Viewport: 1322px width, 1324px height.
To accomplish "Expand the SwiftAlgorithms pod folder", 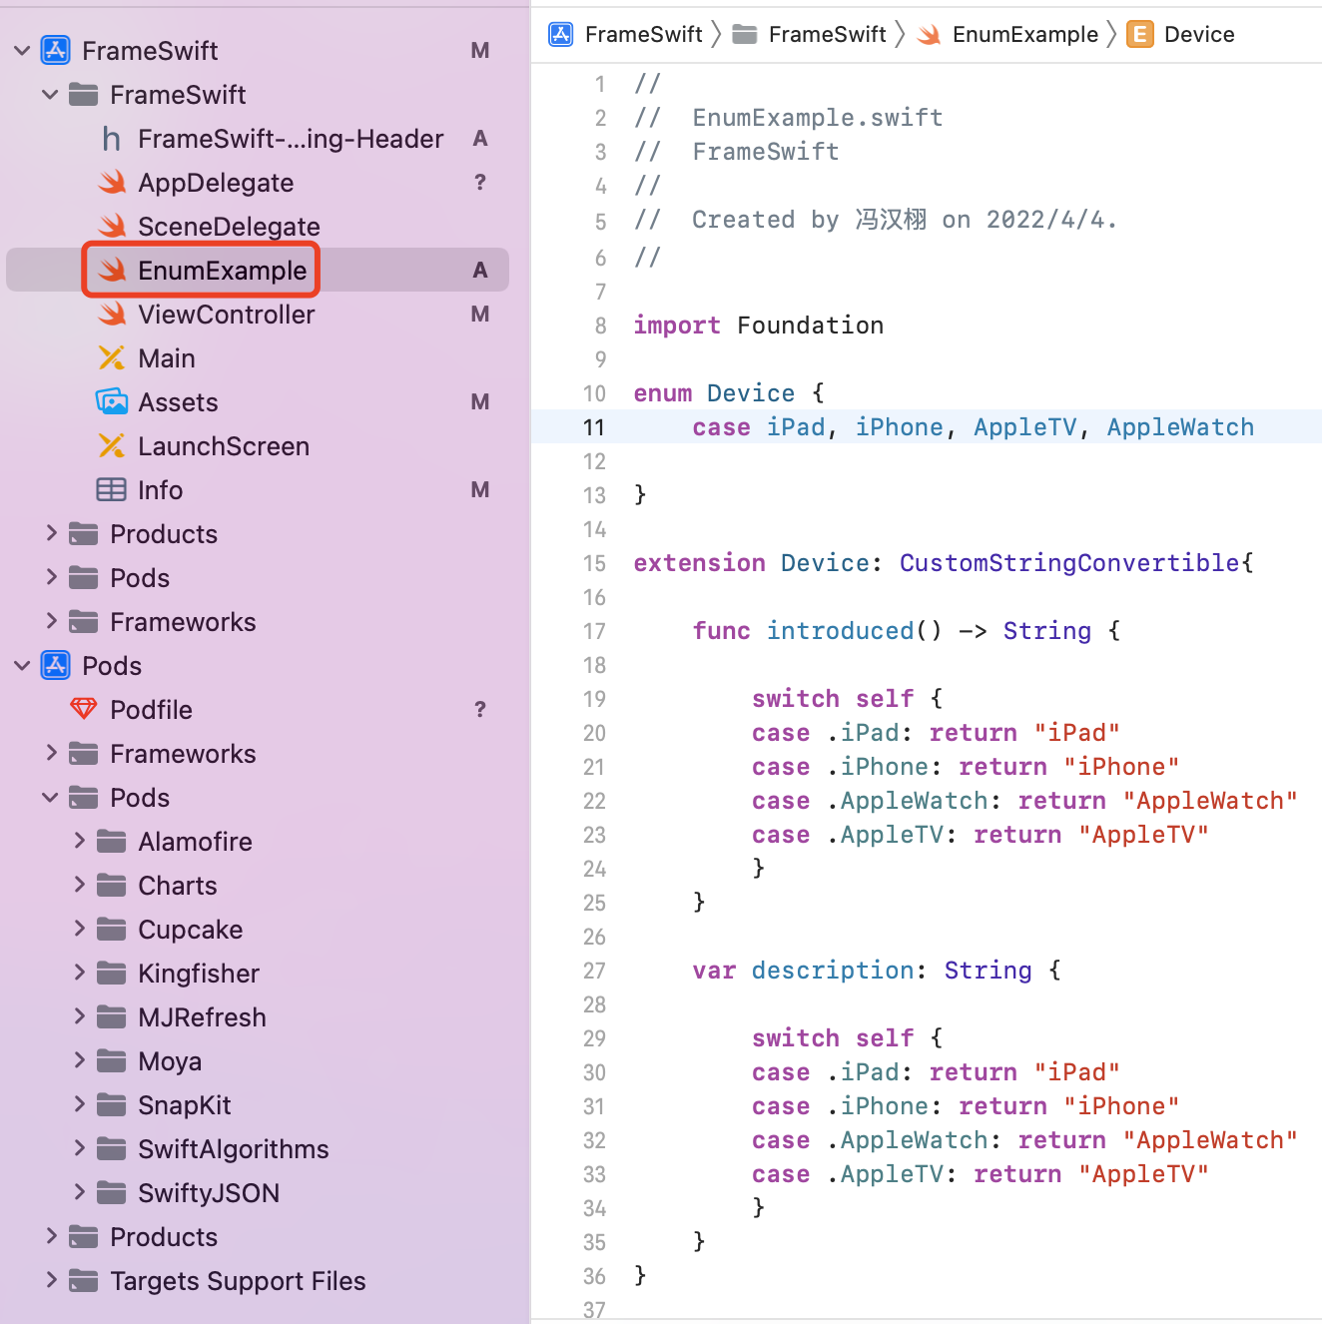I will coord(79,1148).
